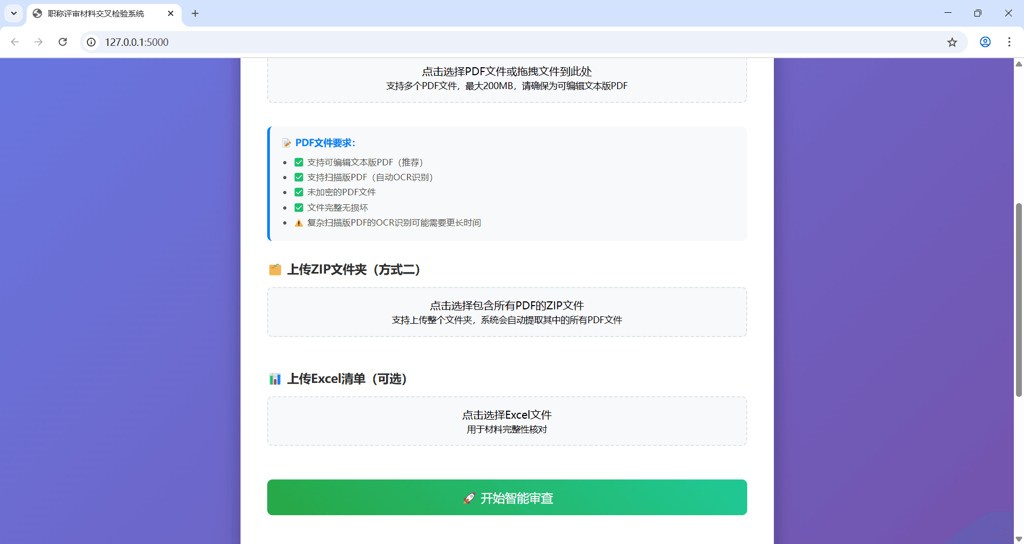Click the checkbox beside 支持可编辑文本版PDF
This screenshot has width=1024, height=544.
pos(299,162)
